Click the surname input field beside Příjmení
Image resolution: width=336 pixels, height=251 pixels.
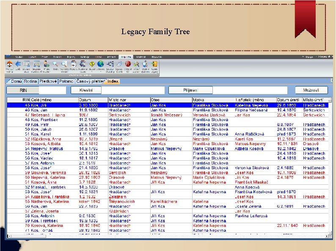pos(250,90)
